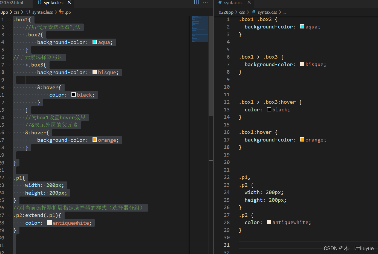Screen dimensions: 378x254
Task: Open aqua color picker in syntax.css
Action: (x=302, y=27)
